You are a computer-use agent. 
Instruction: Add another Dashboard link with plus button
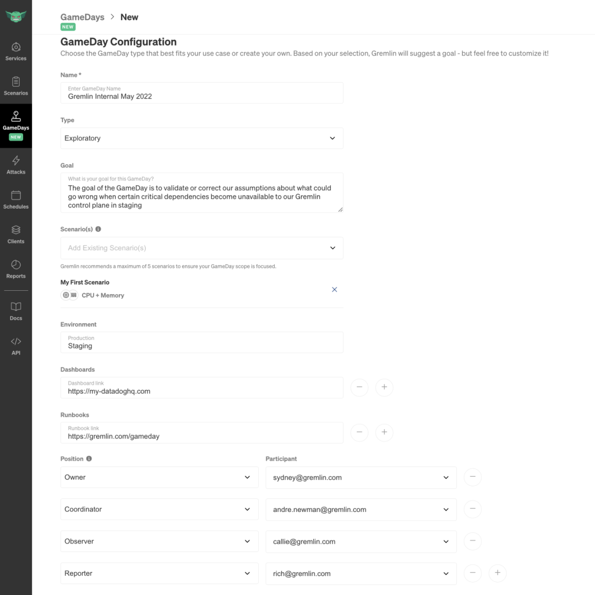pyautogui.click(x=384, y=387)
